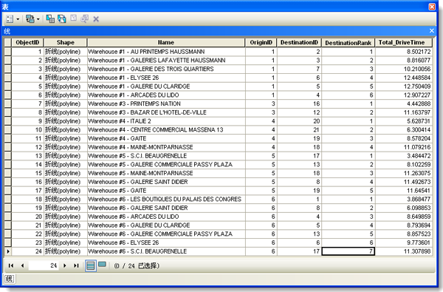443x292 pixels.
Task: Click the top-left select-all corner cell
Action: pyautogui.click(x=7, y=42)
